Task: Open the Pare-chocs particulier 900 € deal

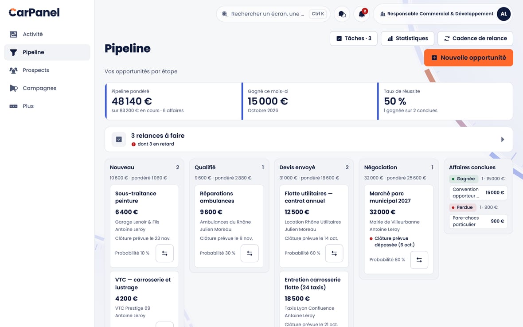Action: click(478, 222)
